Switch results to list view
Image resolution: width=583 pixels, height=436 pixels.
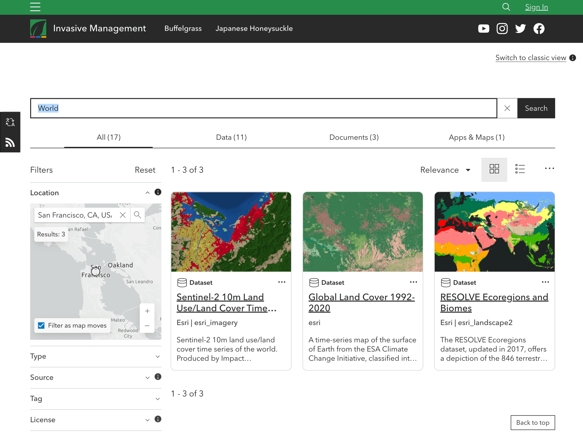click(x=520, y=169)
